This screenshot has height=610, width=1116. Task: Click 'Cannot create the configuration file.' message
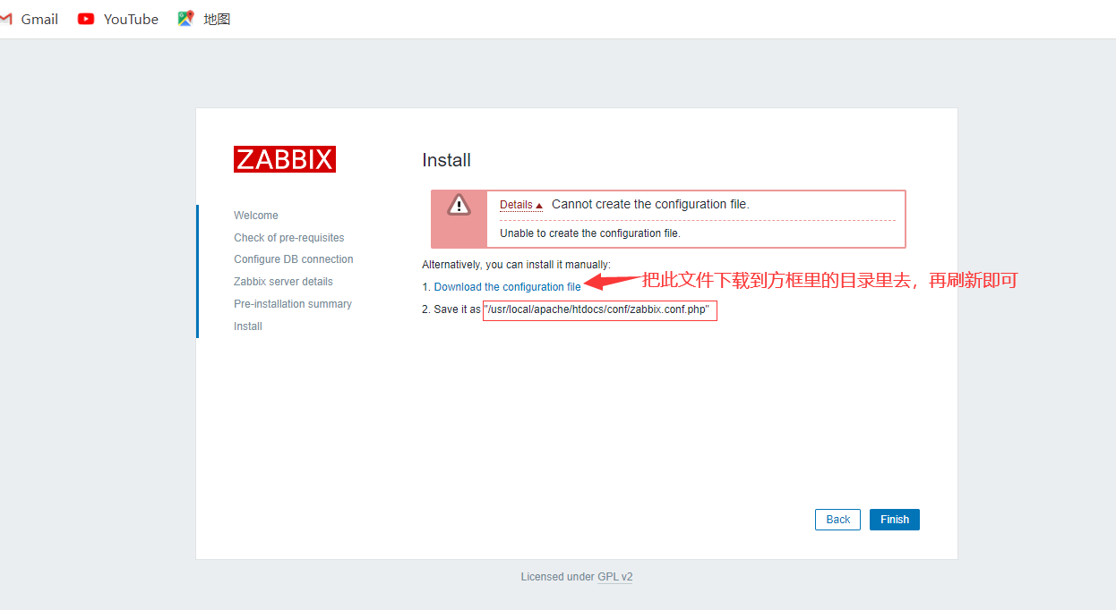tap(650, 204)
